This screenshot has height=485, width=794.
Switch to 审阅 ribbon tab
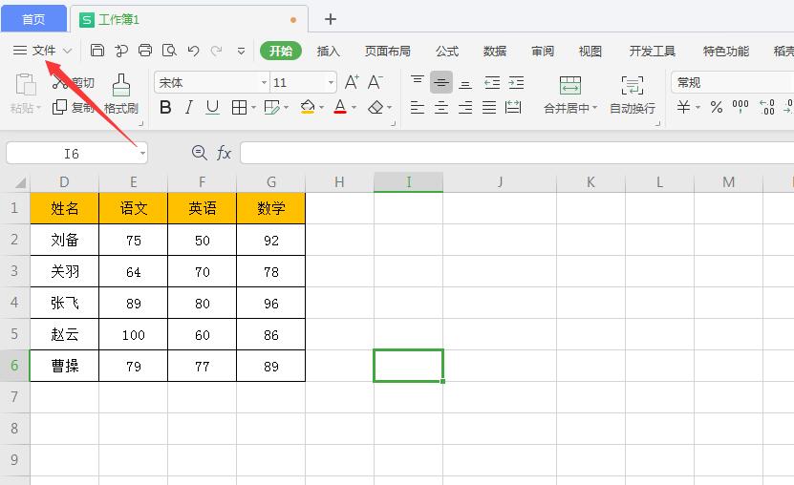tap(543, 52)
